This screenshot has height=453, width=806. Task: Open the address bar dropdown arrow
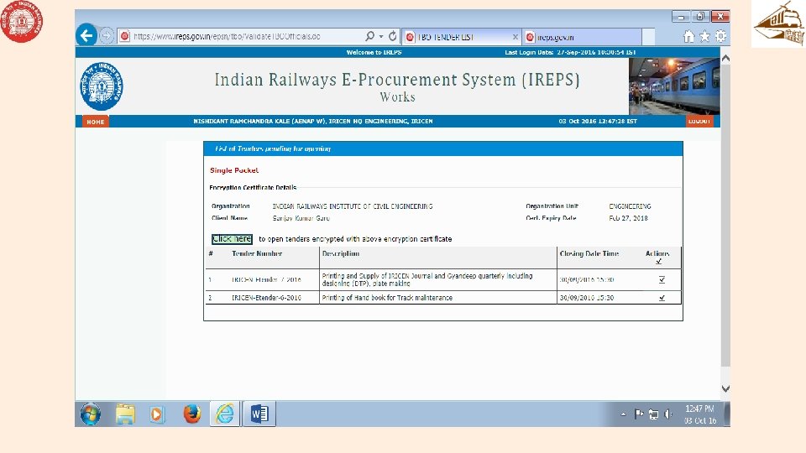[381, 36]
